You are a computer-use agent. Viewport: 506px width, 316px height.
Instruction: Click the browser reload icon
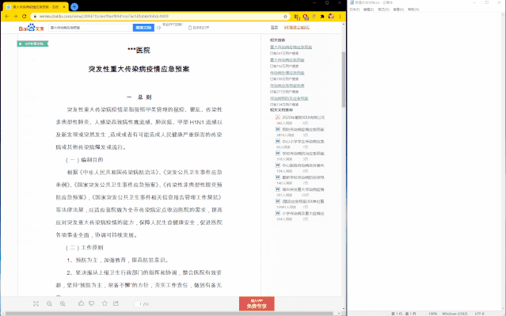coord(25,16)
